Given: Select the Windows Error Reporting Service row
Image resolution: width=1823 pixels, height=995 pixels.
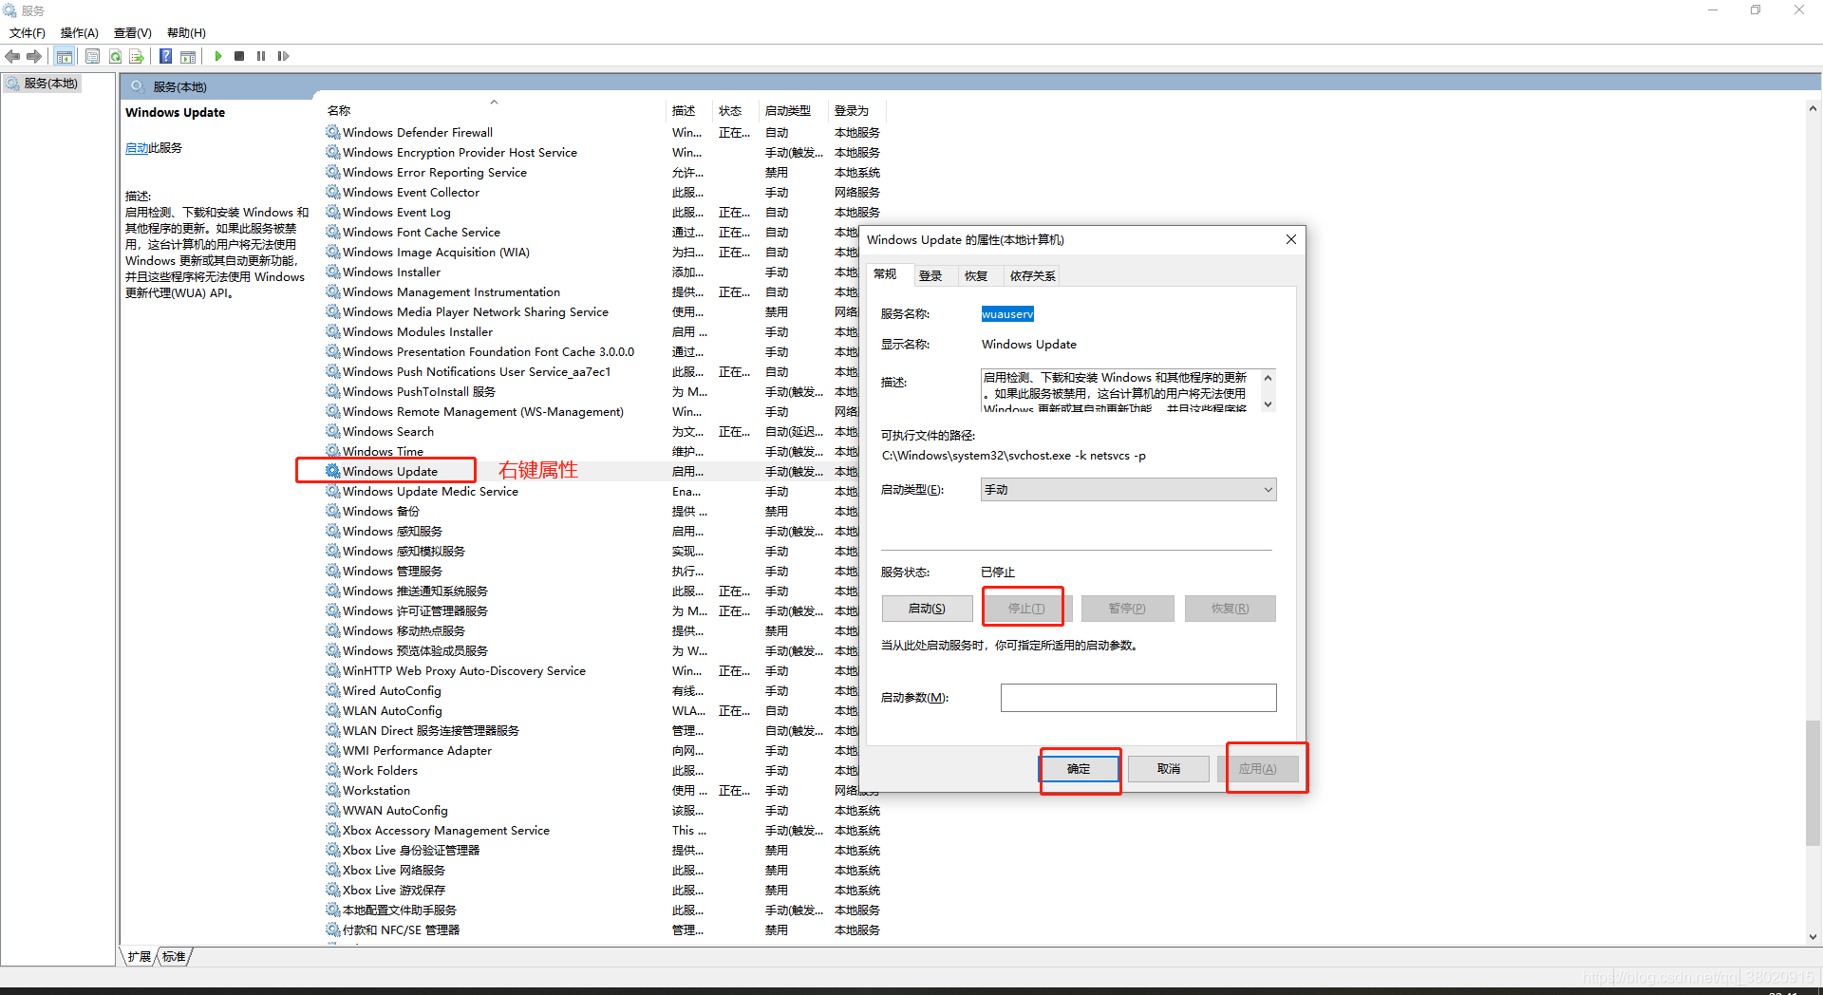Looking at the screenshot, I should tap(603, 172).
